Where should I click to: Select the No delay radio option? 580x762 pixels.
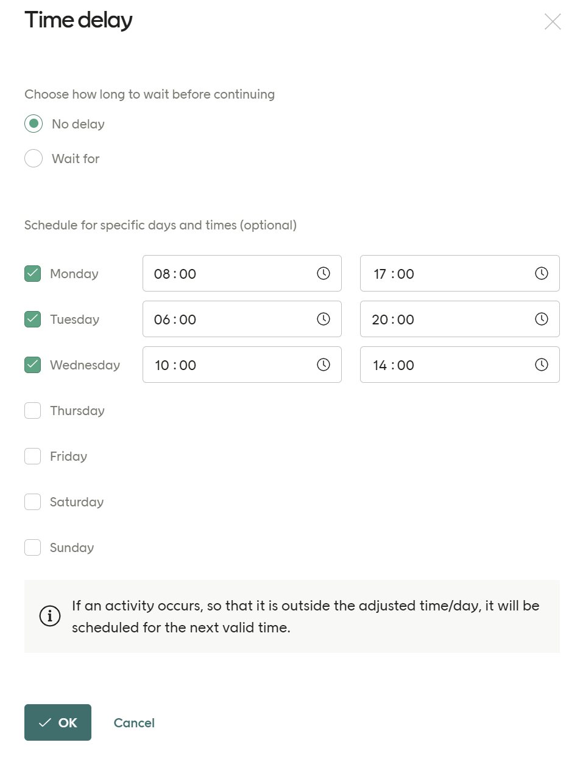[34, 124]
